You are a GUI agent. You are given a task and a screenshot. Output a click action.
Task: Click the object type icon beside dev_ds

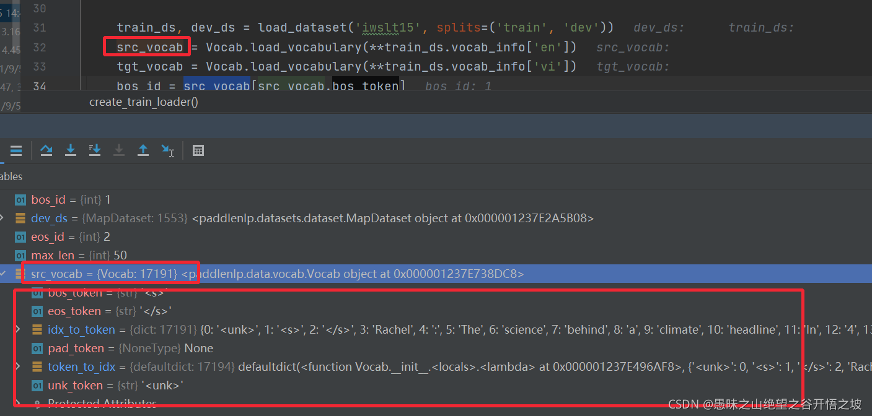20,218
